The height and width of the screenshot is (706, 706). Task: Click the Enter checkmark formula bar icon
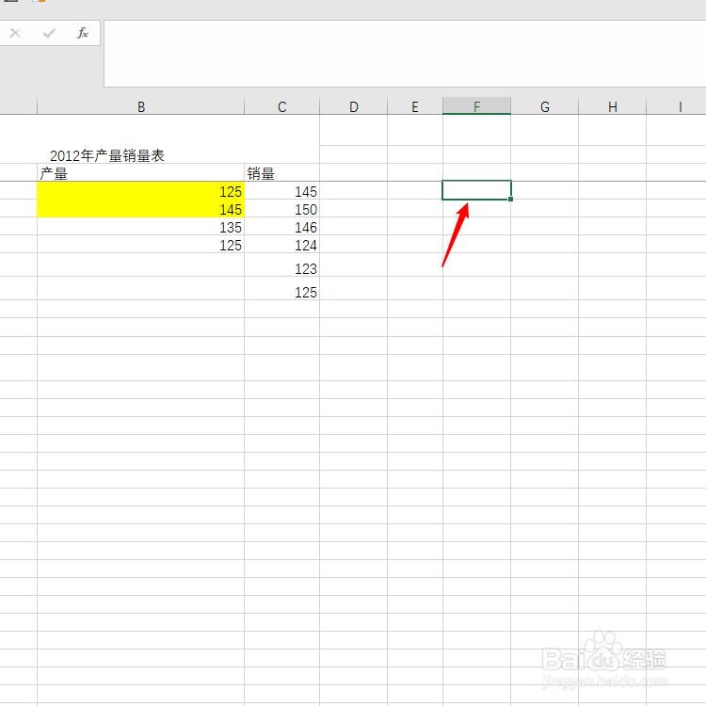click(x=49, y=33)
